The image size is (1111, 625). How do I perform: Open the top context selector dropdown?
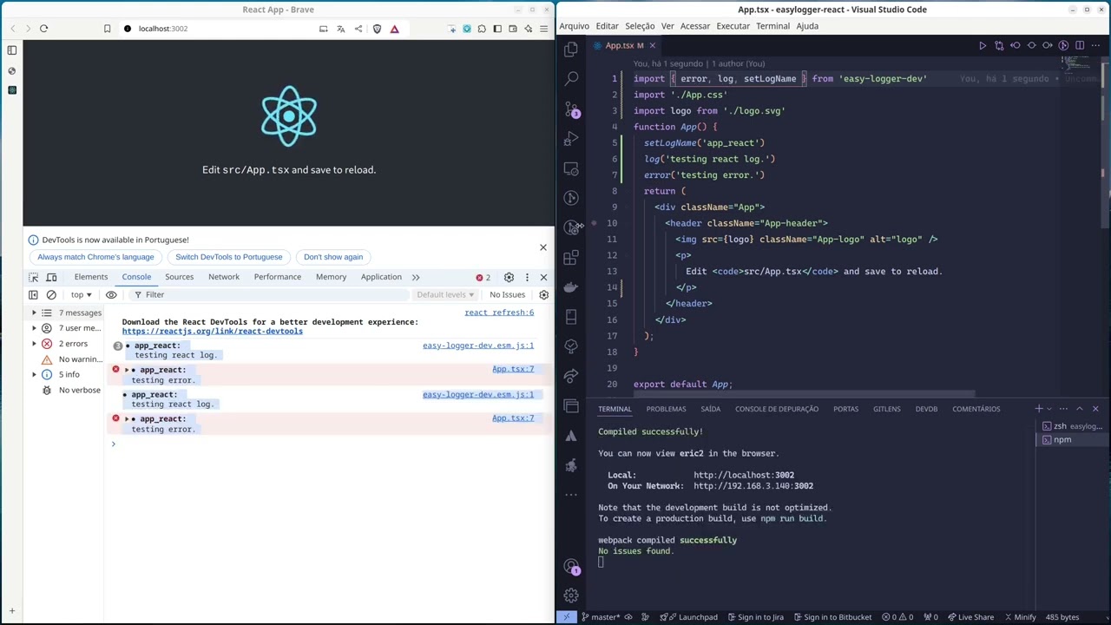[81, 294]
